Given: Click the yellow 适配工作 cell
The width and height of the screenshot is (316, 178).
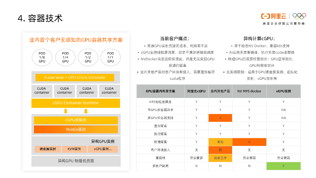Looking at the screenshot, I should (220, 158).
